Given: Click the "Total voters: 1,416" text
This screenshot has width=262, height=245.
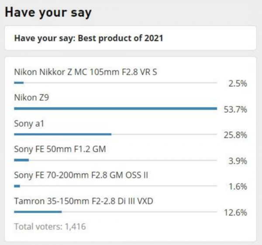Looking at the screenshot, I should click(x=50, y=226).
